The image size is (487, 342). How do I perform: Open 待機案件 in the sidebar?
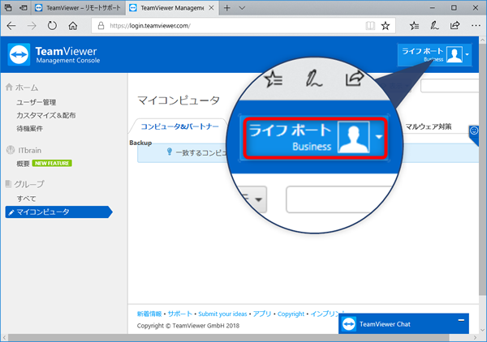29,128
